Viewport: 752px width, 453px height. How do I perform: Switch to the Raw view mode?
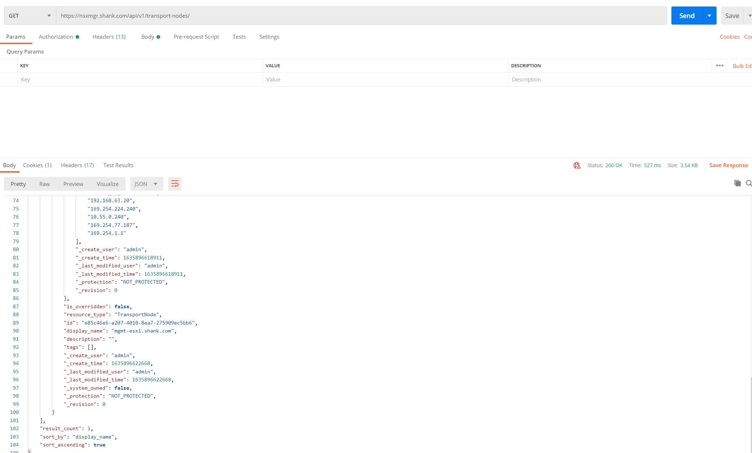click(44, 184)
